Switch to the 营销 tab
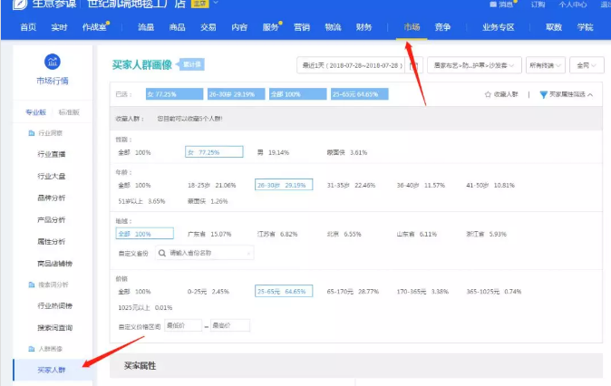The width and height of the screenshot is (611, 386). tap(302, 27)
